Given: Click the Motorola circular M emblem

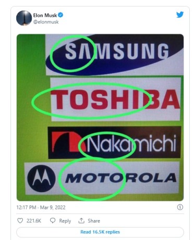Looking at the screenshot, I should (x=41, y=179).
